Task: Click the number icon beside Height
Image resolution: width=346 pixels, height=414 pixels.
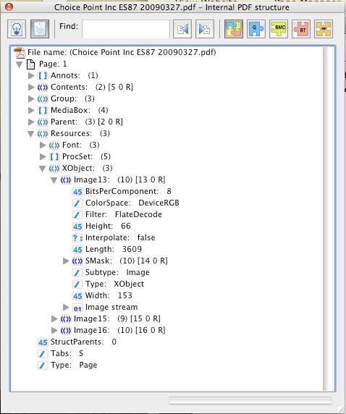Action: (x=77, y=227)
